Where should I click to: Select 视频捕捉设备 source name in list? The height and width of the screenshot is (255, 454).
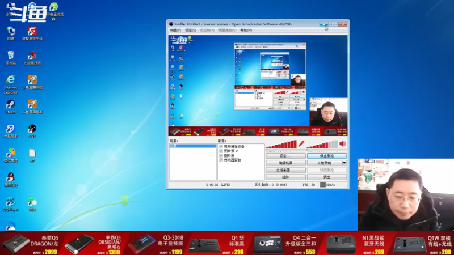[234, 147]
